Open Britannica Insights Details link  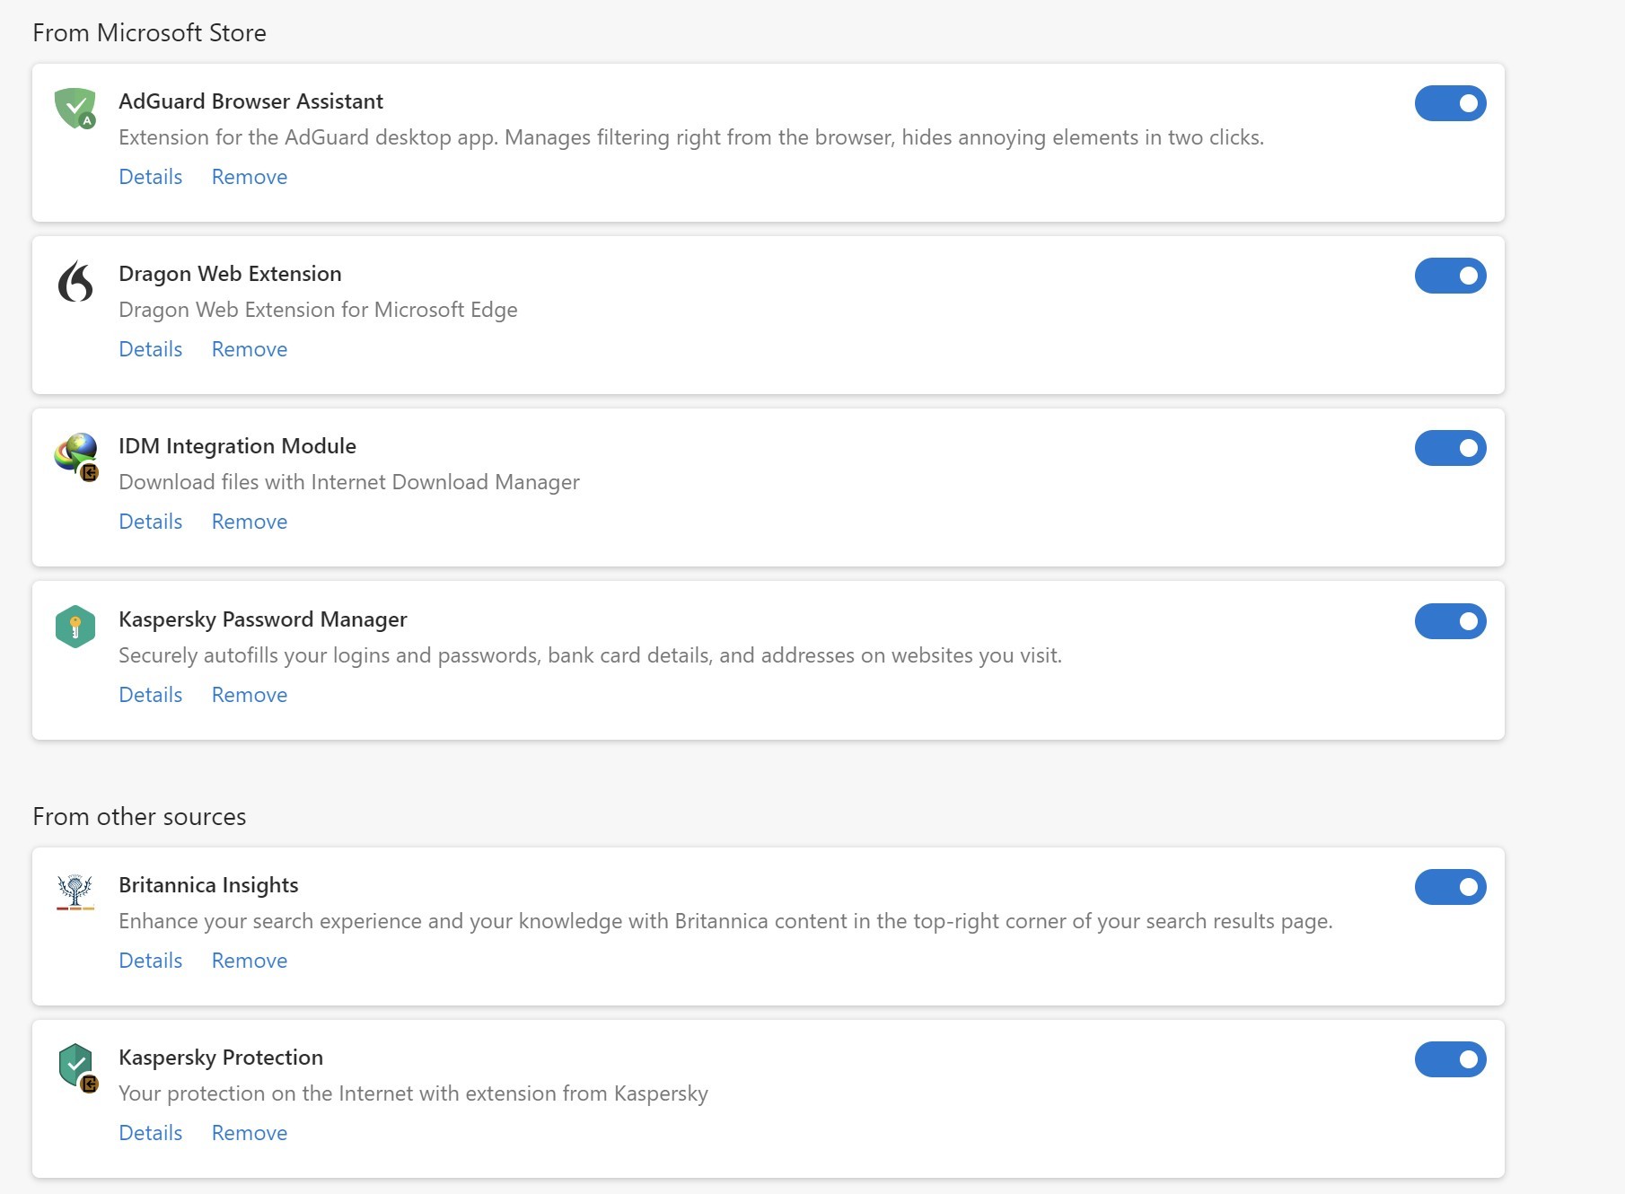[151, 961]
